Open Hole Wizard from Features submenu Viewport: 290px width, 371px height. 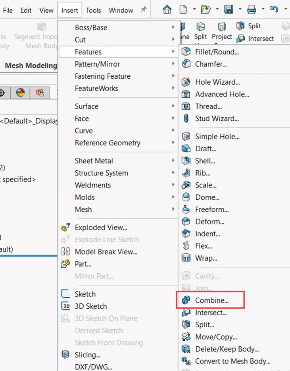tap(217, 82)
